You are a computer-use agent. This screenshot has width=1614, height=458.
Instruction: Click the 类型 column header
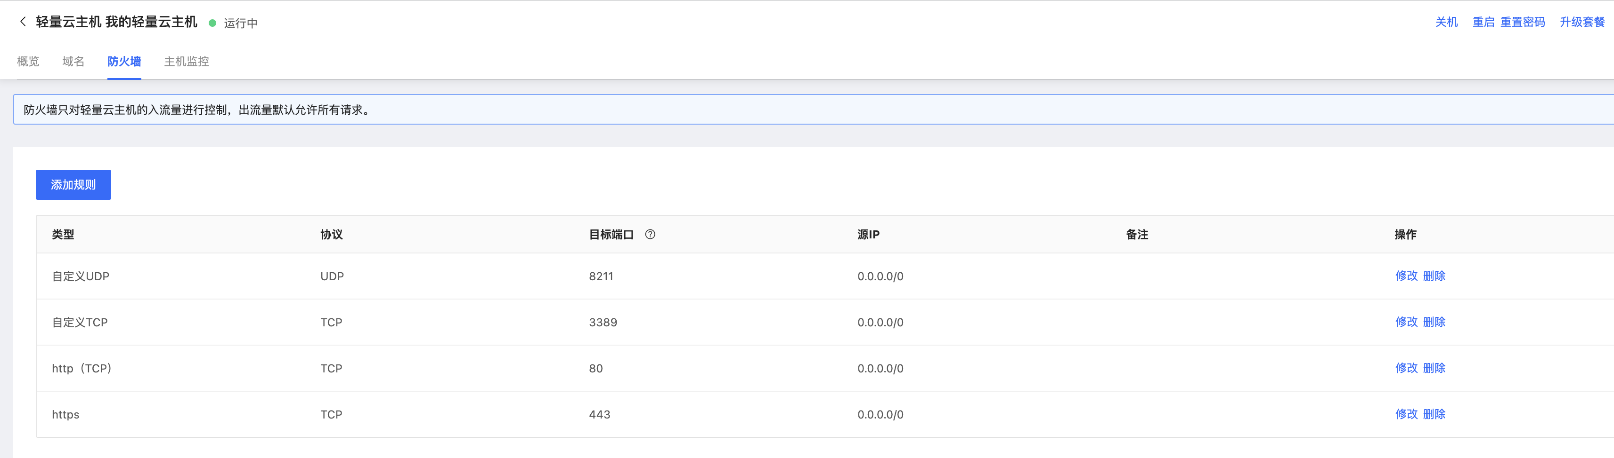click(63, 234)
